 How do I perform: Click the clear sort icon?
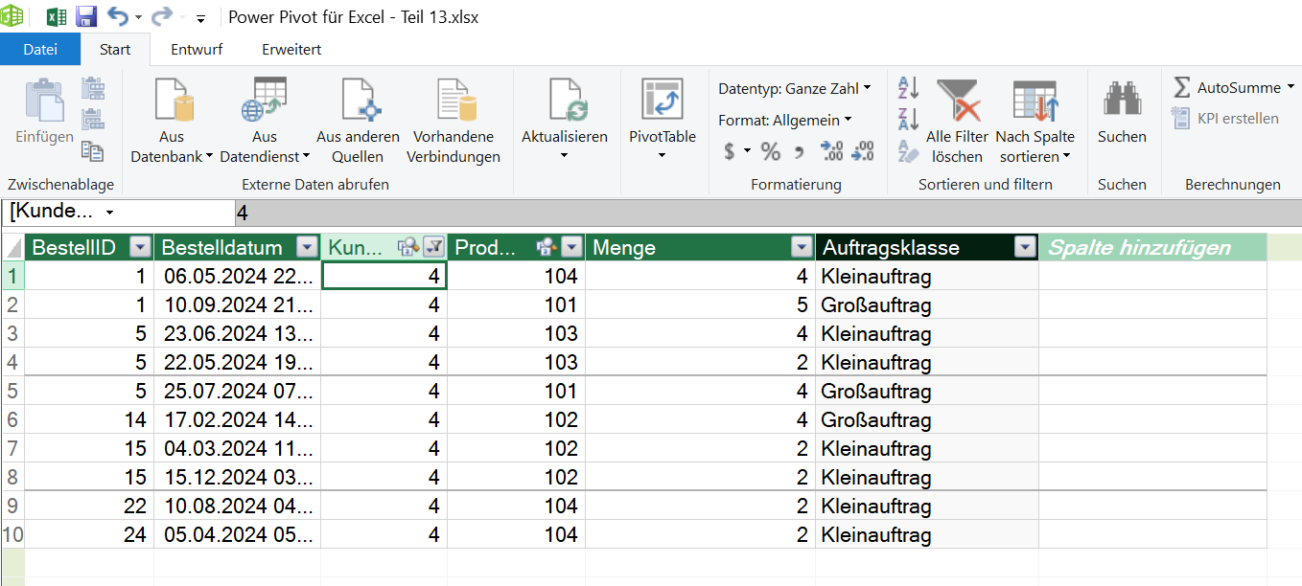pos(908,151)
